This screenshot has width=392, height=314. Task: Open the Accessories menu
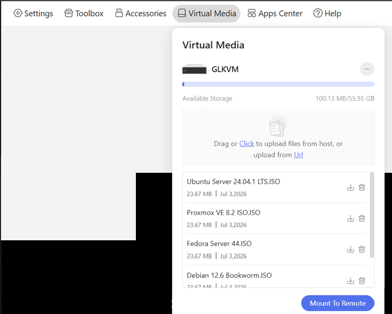pos(141,13)
